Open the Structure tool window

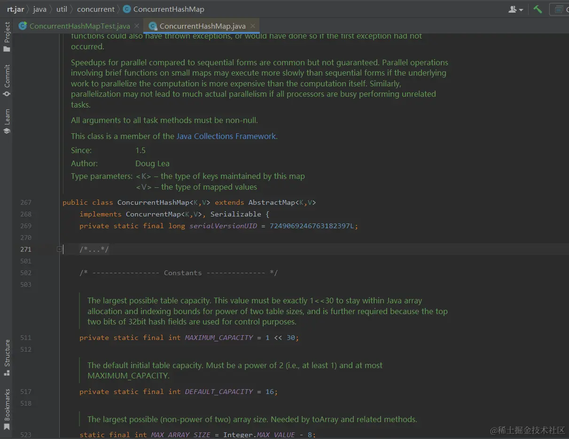7,357
